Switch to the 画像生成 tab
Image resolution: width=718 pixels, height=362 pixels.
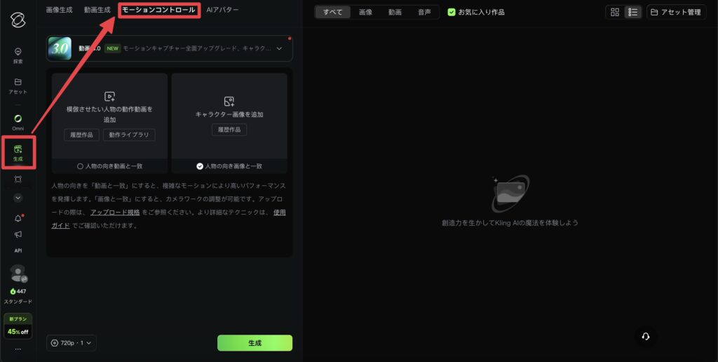(59, 10)
